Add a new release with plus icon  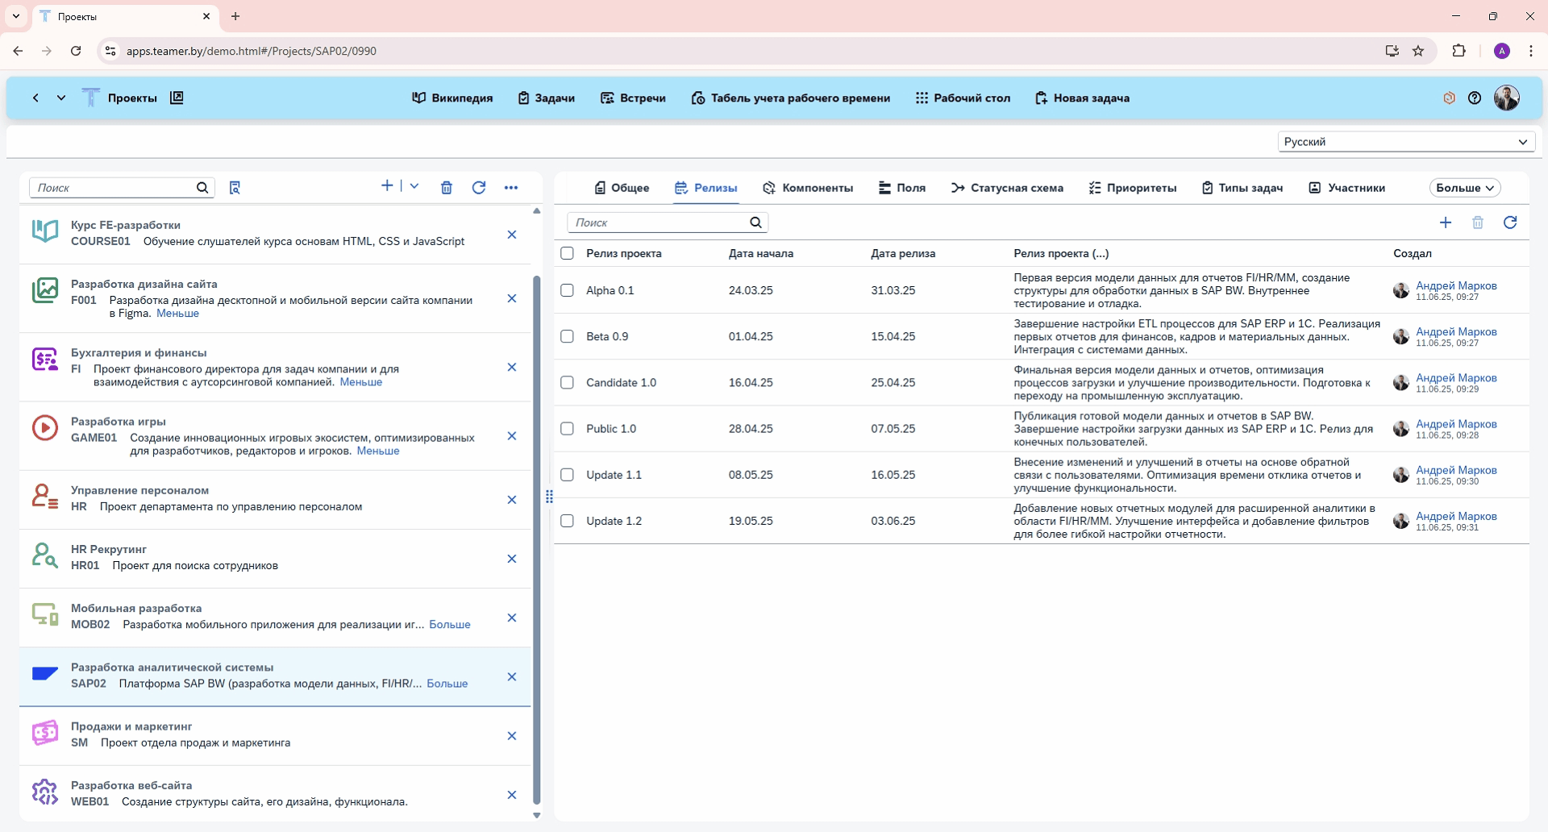tap(1446, 223)
